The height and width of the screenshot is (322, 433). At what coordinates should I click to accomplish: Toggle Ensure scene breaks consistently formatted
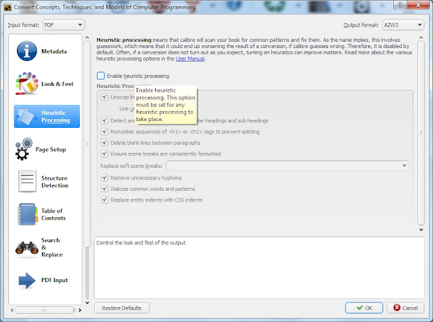pos(104,154)
